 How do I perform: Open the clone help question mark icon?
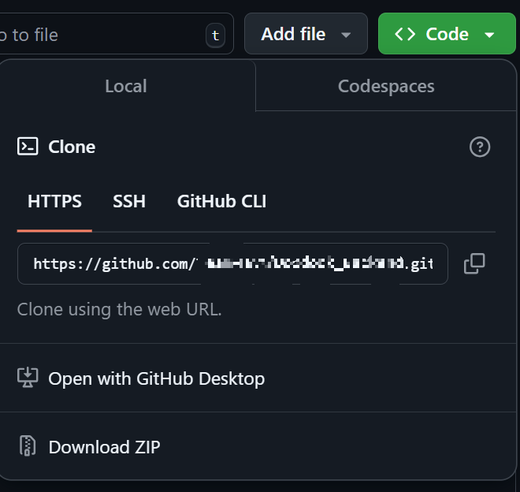pyautogui.click(x=480, y=147)
